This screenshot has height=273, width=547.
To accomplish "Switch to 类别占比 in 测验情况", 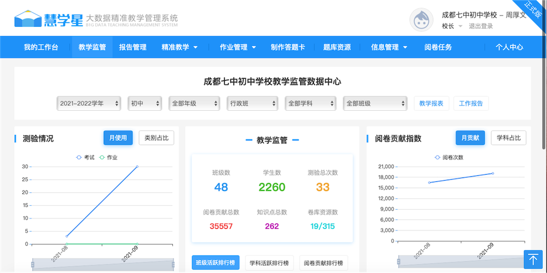I will [x=156, y=138].
